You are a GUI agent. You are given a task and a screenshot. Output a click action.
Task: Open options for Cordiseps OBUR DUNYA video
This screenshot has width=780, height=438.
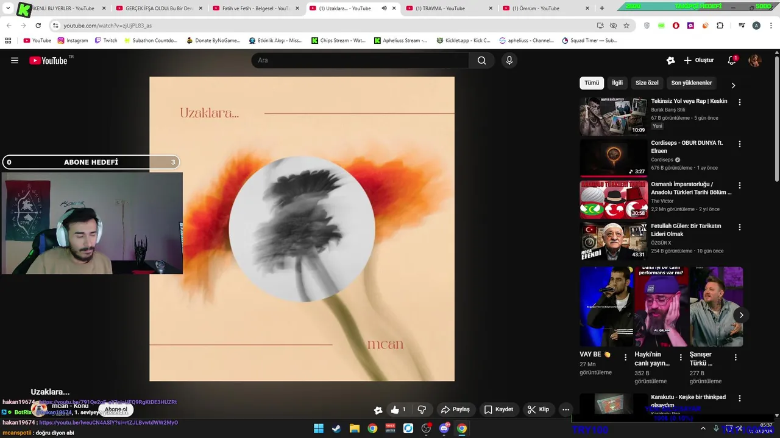pyautogui.click(x=740, y=144)
